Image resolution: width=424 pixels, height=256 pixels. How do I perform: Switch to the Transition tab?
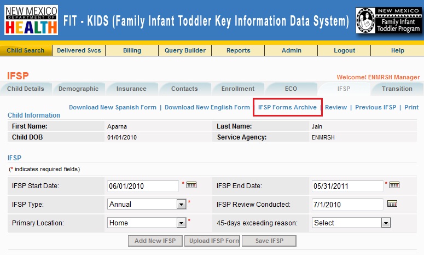pyautogui.click(x=397, y=89)
